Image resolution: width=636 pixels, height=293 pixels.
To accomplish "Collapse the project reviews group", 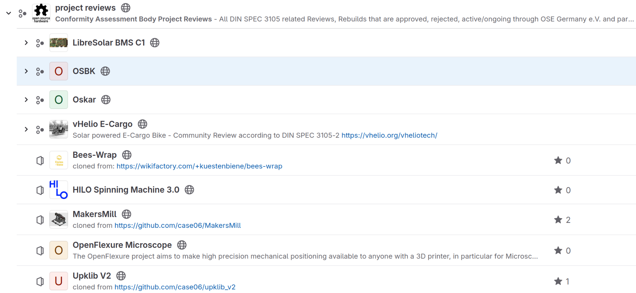I will [x=9, y=13].
